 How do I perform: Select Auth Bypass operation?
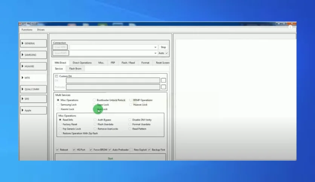[x=95, y=120]
